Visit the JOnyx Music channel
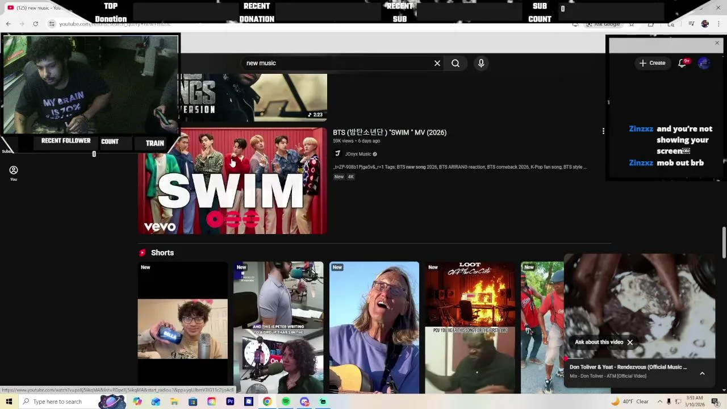Viewport: 727px width, 409px height. pos(358,154)
